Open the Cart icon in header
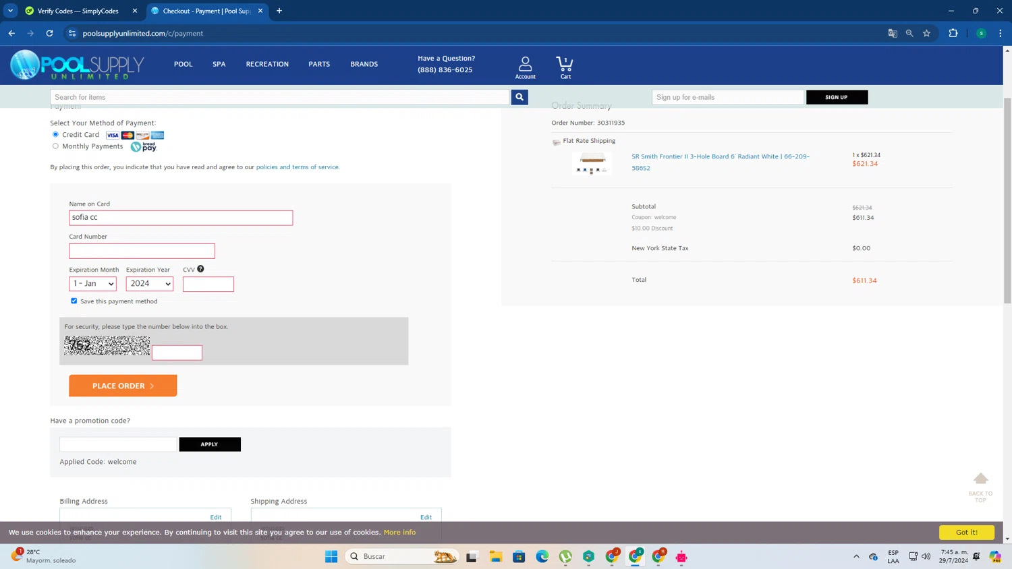 pyautogui.click(x=565, y=67)
